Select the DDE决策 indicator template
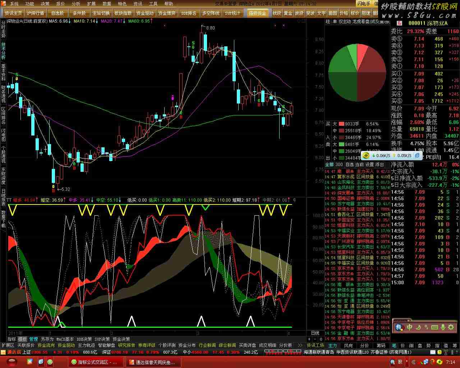460x368 pixels. [x=84, y=339]
